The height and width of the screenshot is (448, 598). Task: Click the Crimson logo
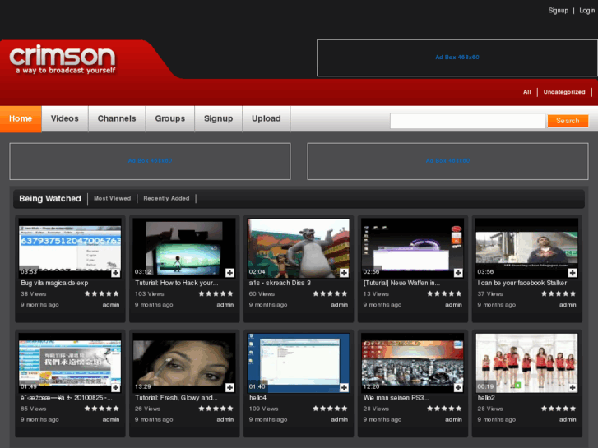63,58
